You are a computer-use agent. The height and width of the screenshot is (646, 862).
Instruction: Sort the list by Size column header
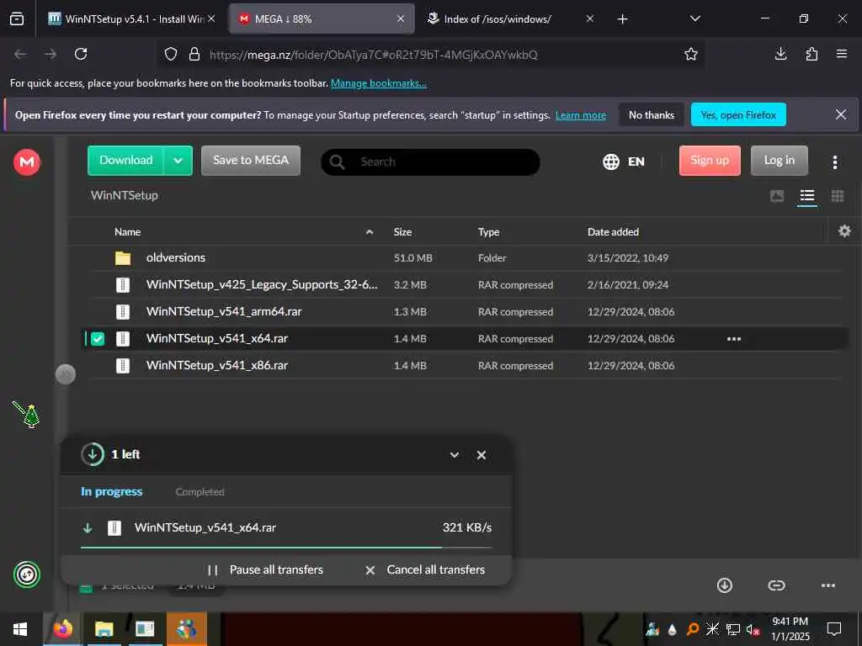click(402, 232)
